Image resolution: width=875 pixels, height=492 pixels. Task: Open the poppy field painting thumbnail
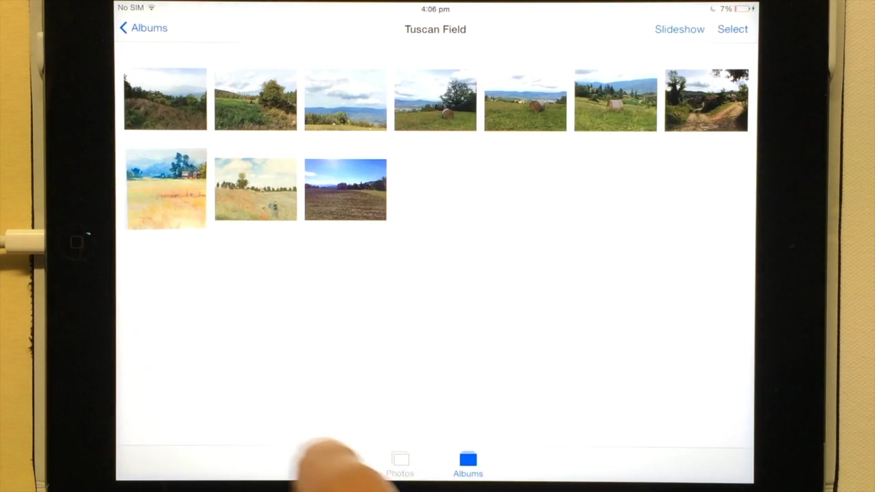point(256,189)
